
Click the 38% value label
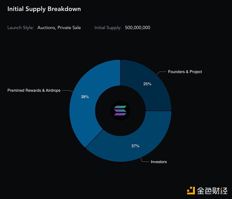point(85,97)
